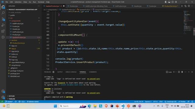Open AddProduct.jsx in the explorer
Viewport: 195px width, 109px height.
pyautogui.click(x=24, y=24)
